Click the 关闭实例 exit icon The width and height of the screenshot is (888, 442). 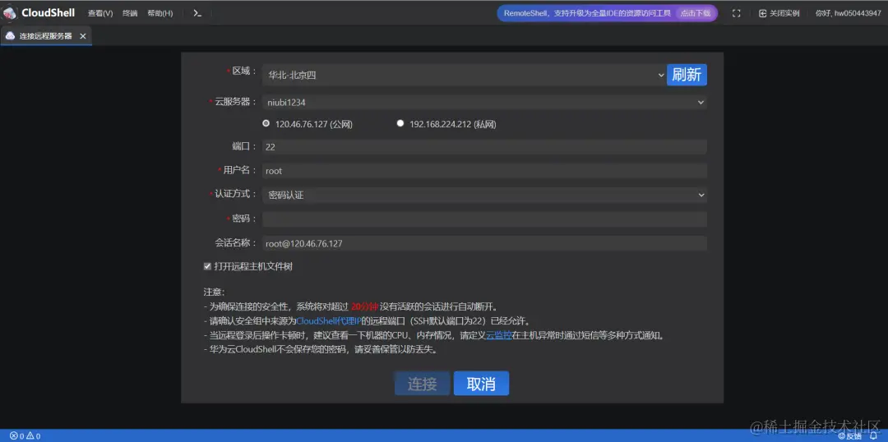coord(762,13)
